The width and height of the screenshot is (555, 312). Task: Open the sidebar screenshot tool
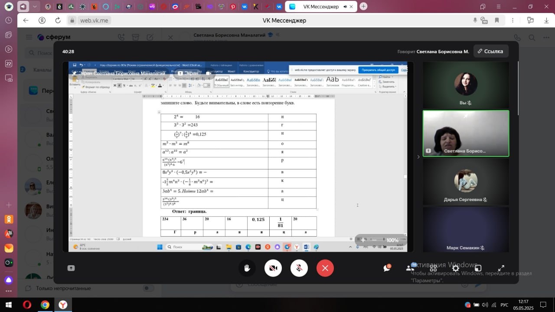pos(9,78)
